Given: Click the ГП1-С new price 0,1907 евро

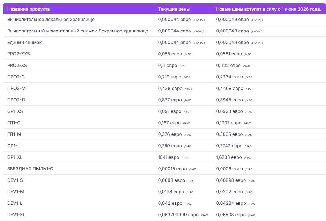Looking at the screenshot, I should [x=229, y=123].
